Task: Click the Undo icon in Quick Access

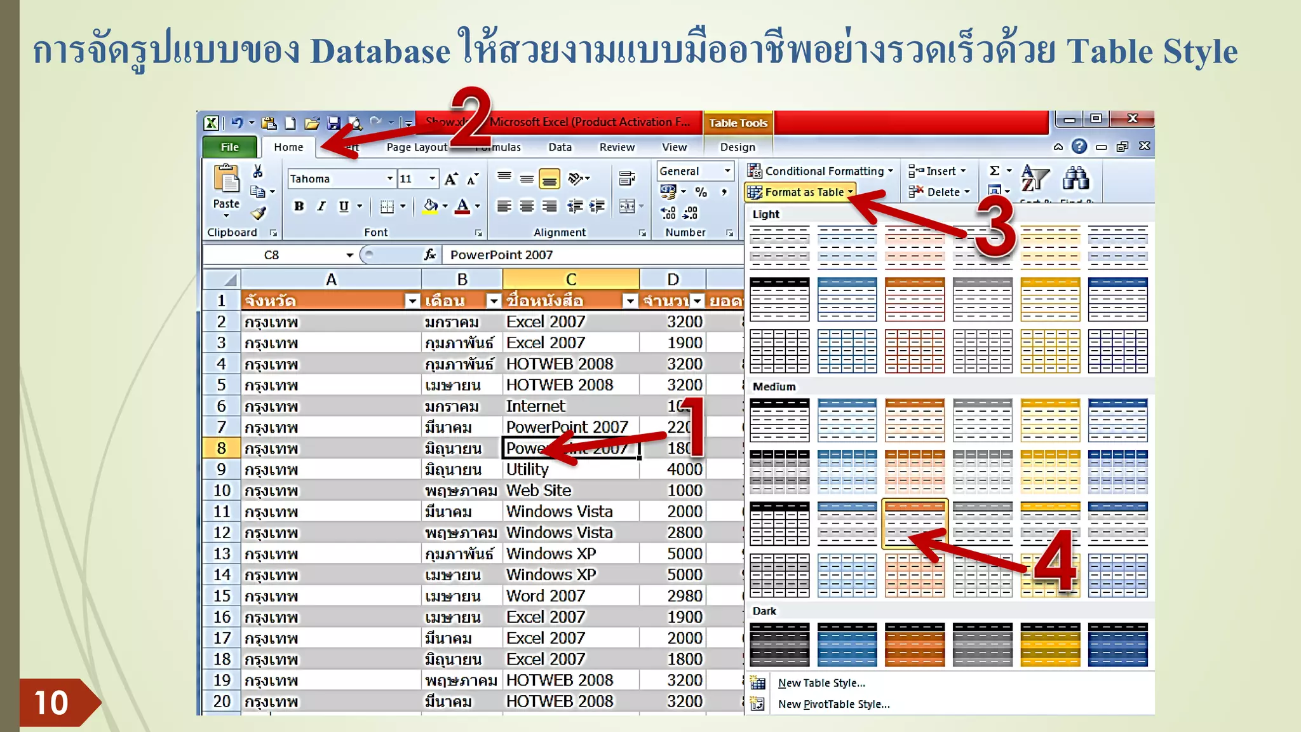Action: 237,123
